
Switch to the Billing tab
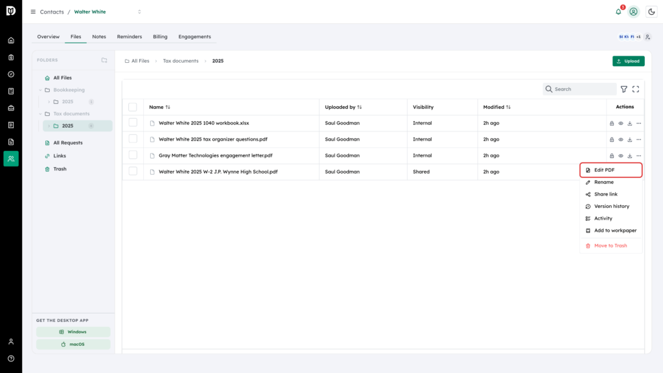coord(161,37)
